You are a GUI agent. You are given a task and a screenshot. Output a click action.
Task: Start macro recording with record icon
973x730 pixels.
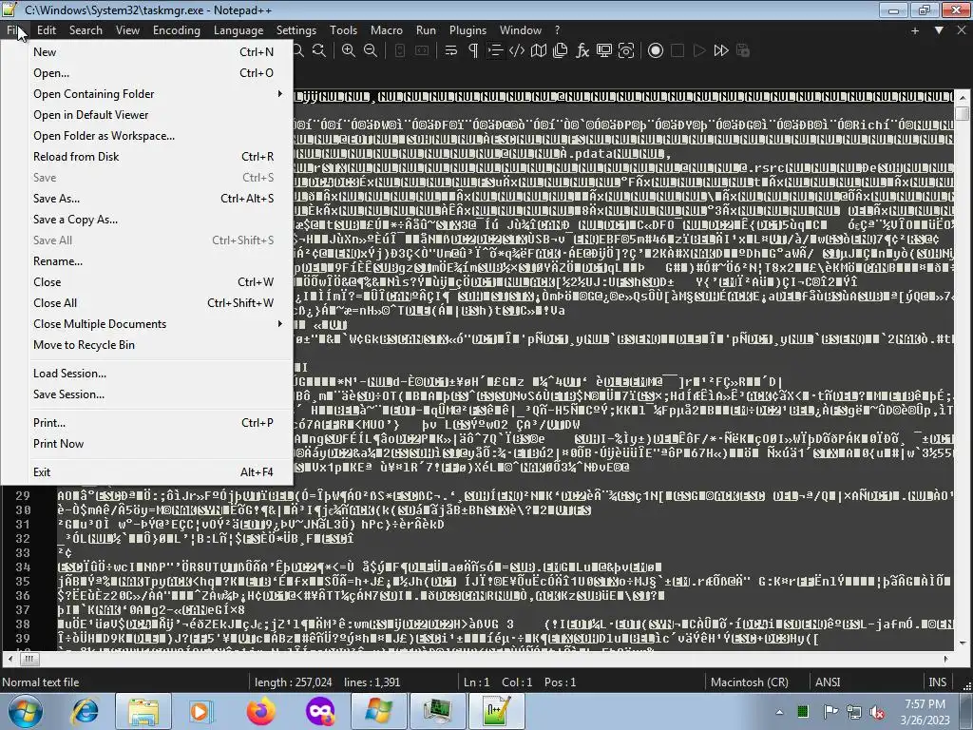pyautogui.click(x=656, y=51)
